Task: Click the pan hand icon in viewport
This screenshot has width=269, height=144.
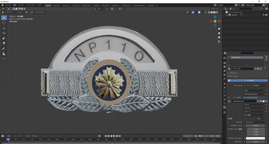Action: coord(219,33)
